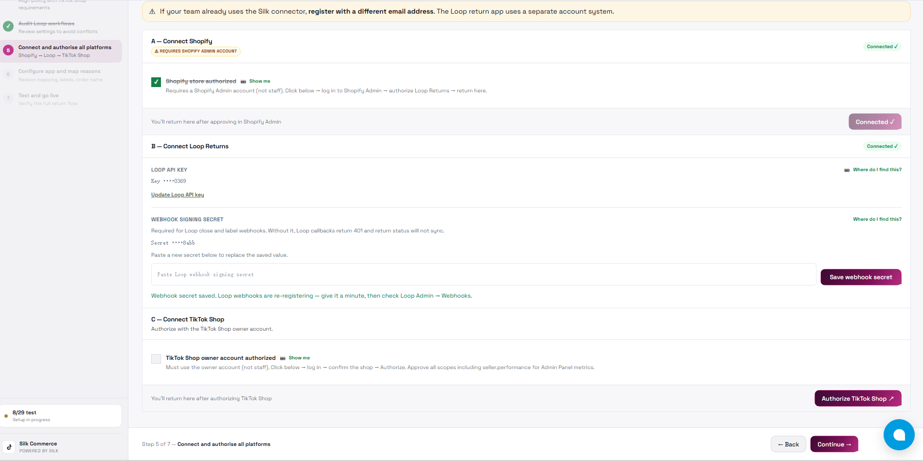Select the step 7 circle in the sidebar
The width and height of the screenshot is (923, 461).
(8, 98)
